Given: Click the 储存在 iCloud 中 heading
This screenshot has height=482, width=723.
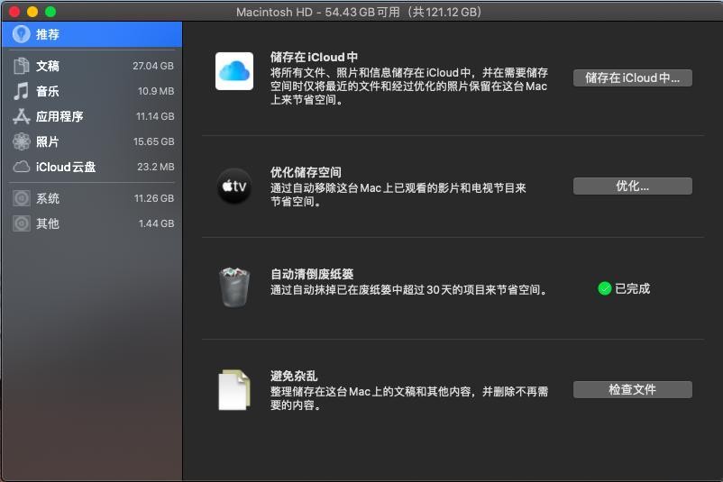Looking at the screenshot, I should [314, 57].
